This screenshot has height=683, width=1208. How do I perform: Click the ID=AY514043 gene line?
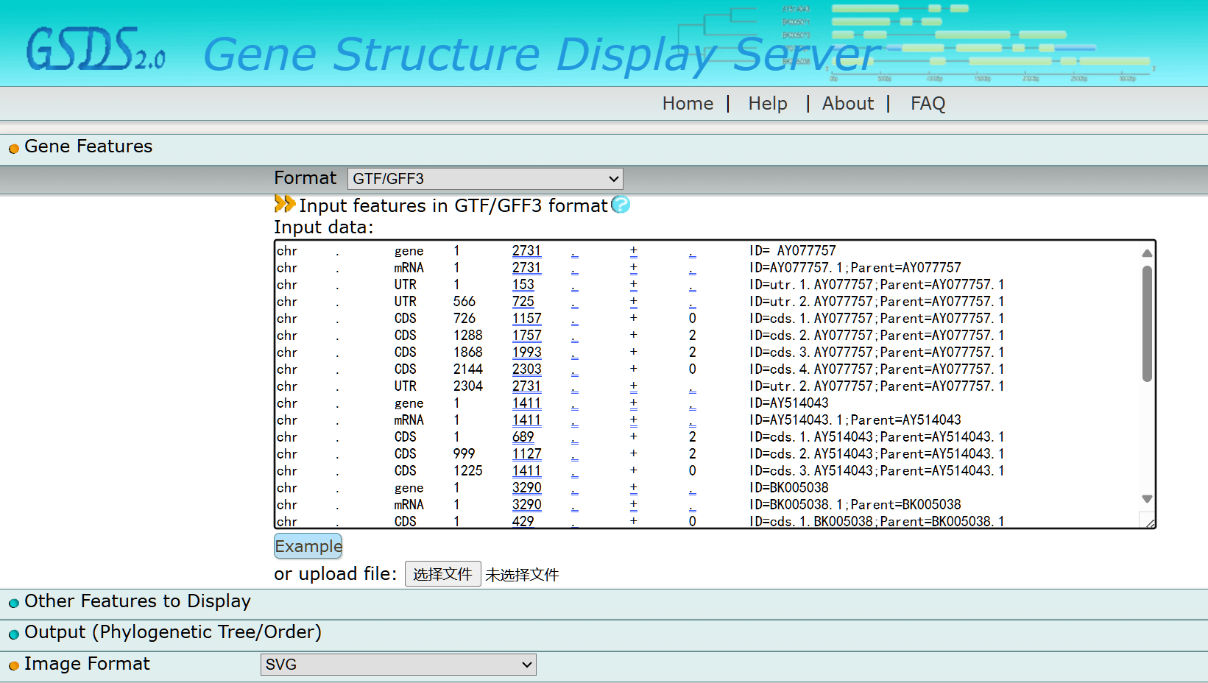pyautogui.click(x=788, y=403)
